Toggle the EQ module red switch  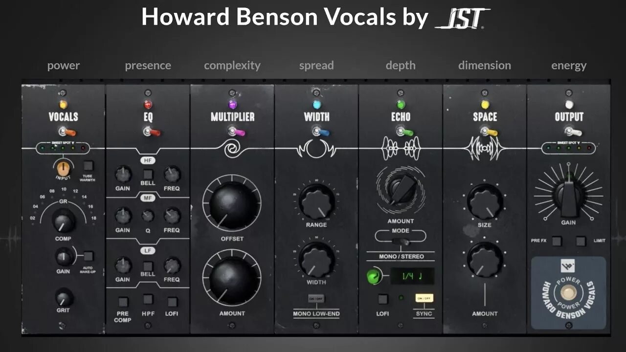(151, 132)
